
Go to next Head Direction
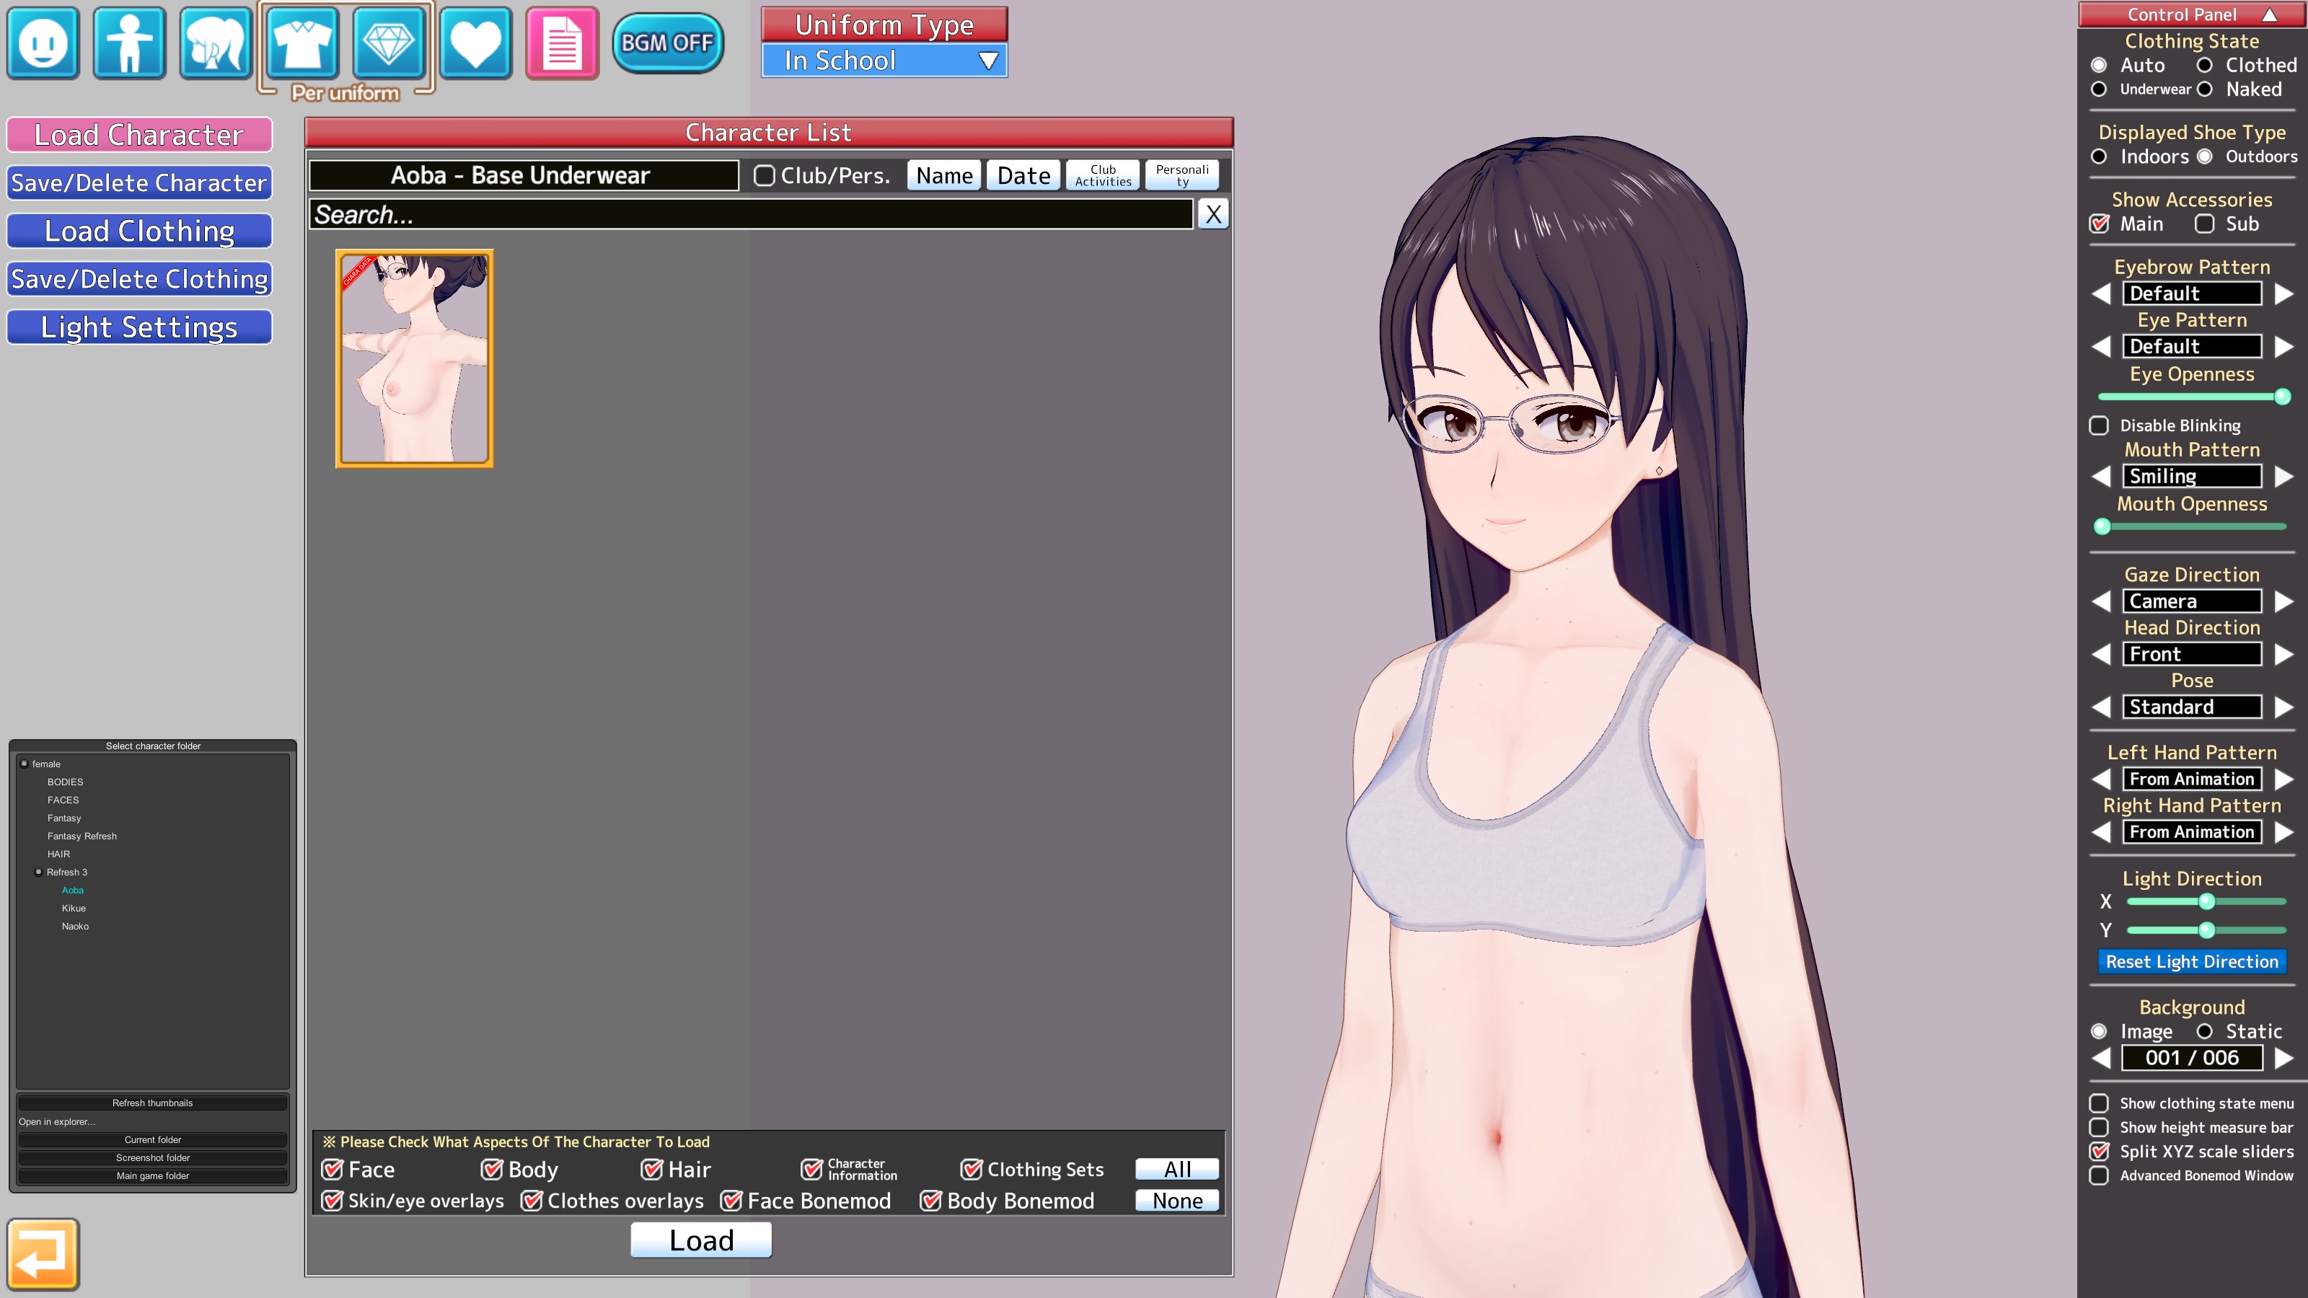coord(2283,654)
